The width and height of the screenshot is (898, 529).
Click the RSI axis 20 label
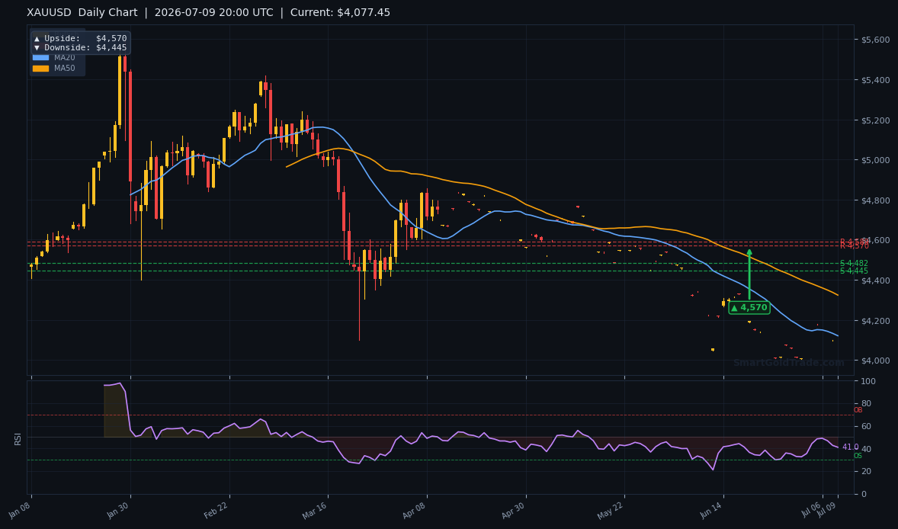(x=866, y=471)
